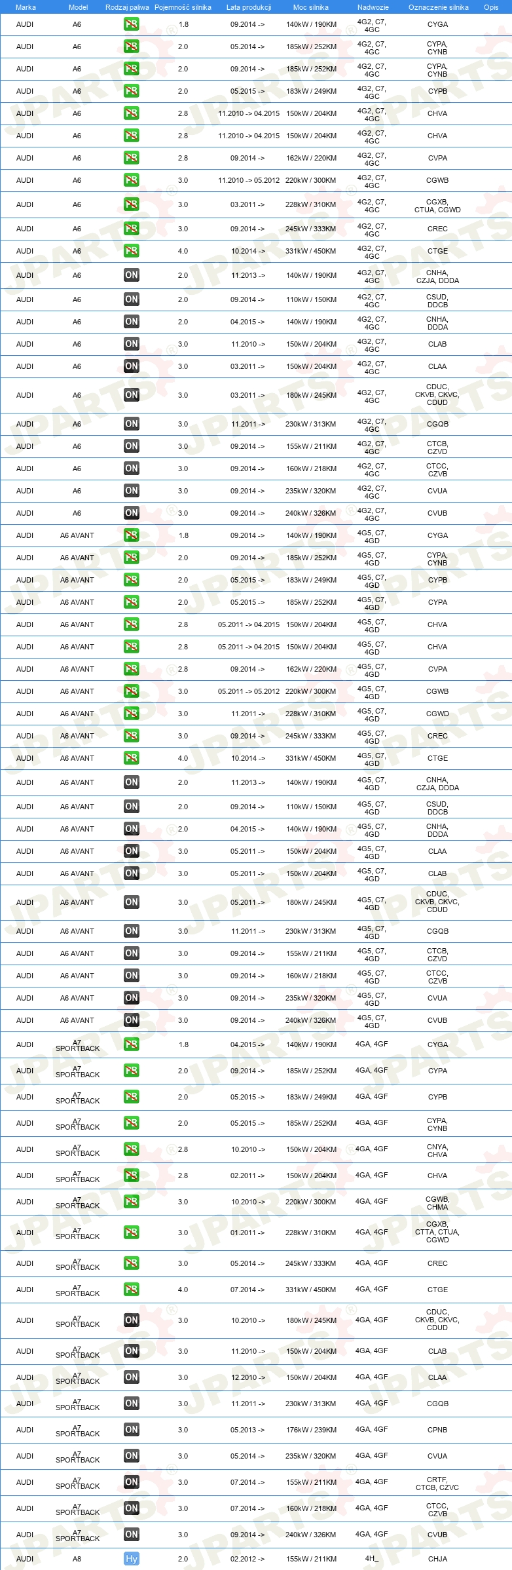Select the A8 model cell
This screenshot has width=512, height=1570.
[77, 1559]
